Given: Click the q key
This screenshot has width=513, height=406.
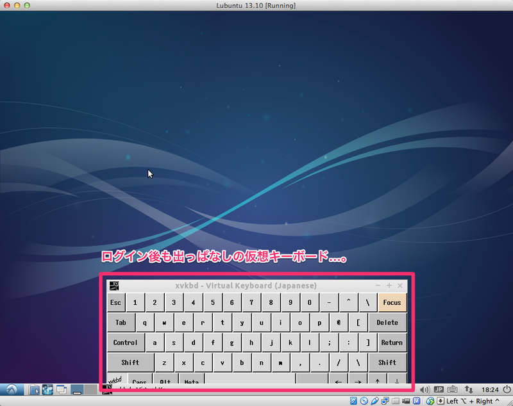Looking at the screenshot, I should [x=145, y=323].
